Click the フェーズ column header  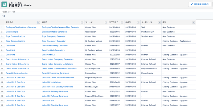point(89,22)
